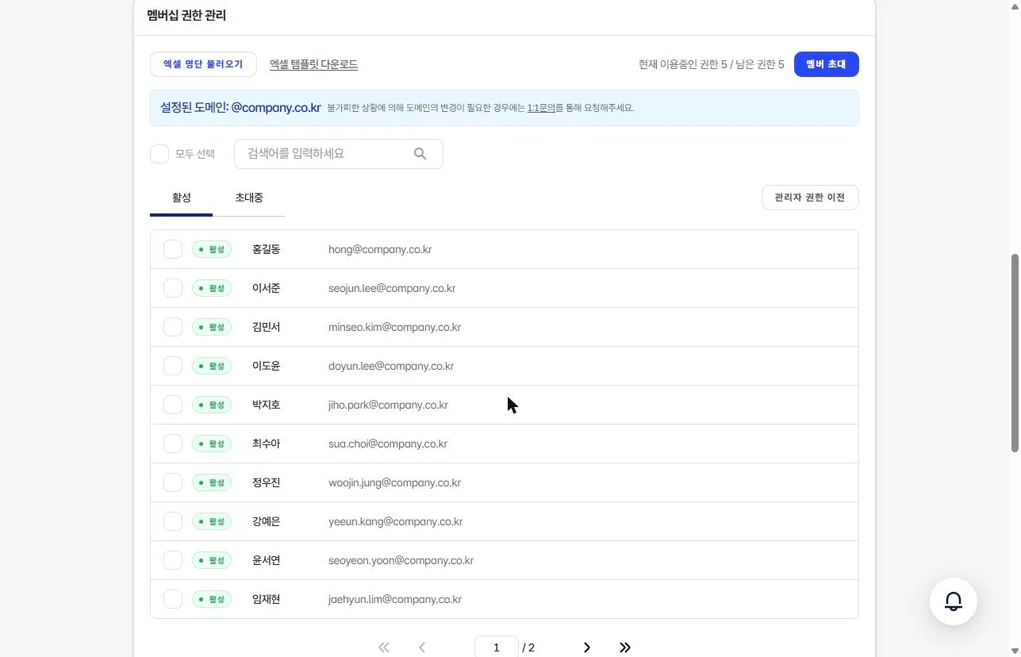Go to the next page arrow

tap(587, 647)
